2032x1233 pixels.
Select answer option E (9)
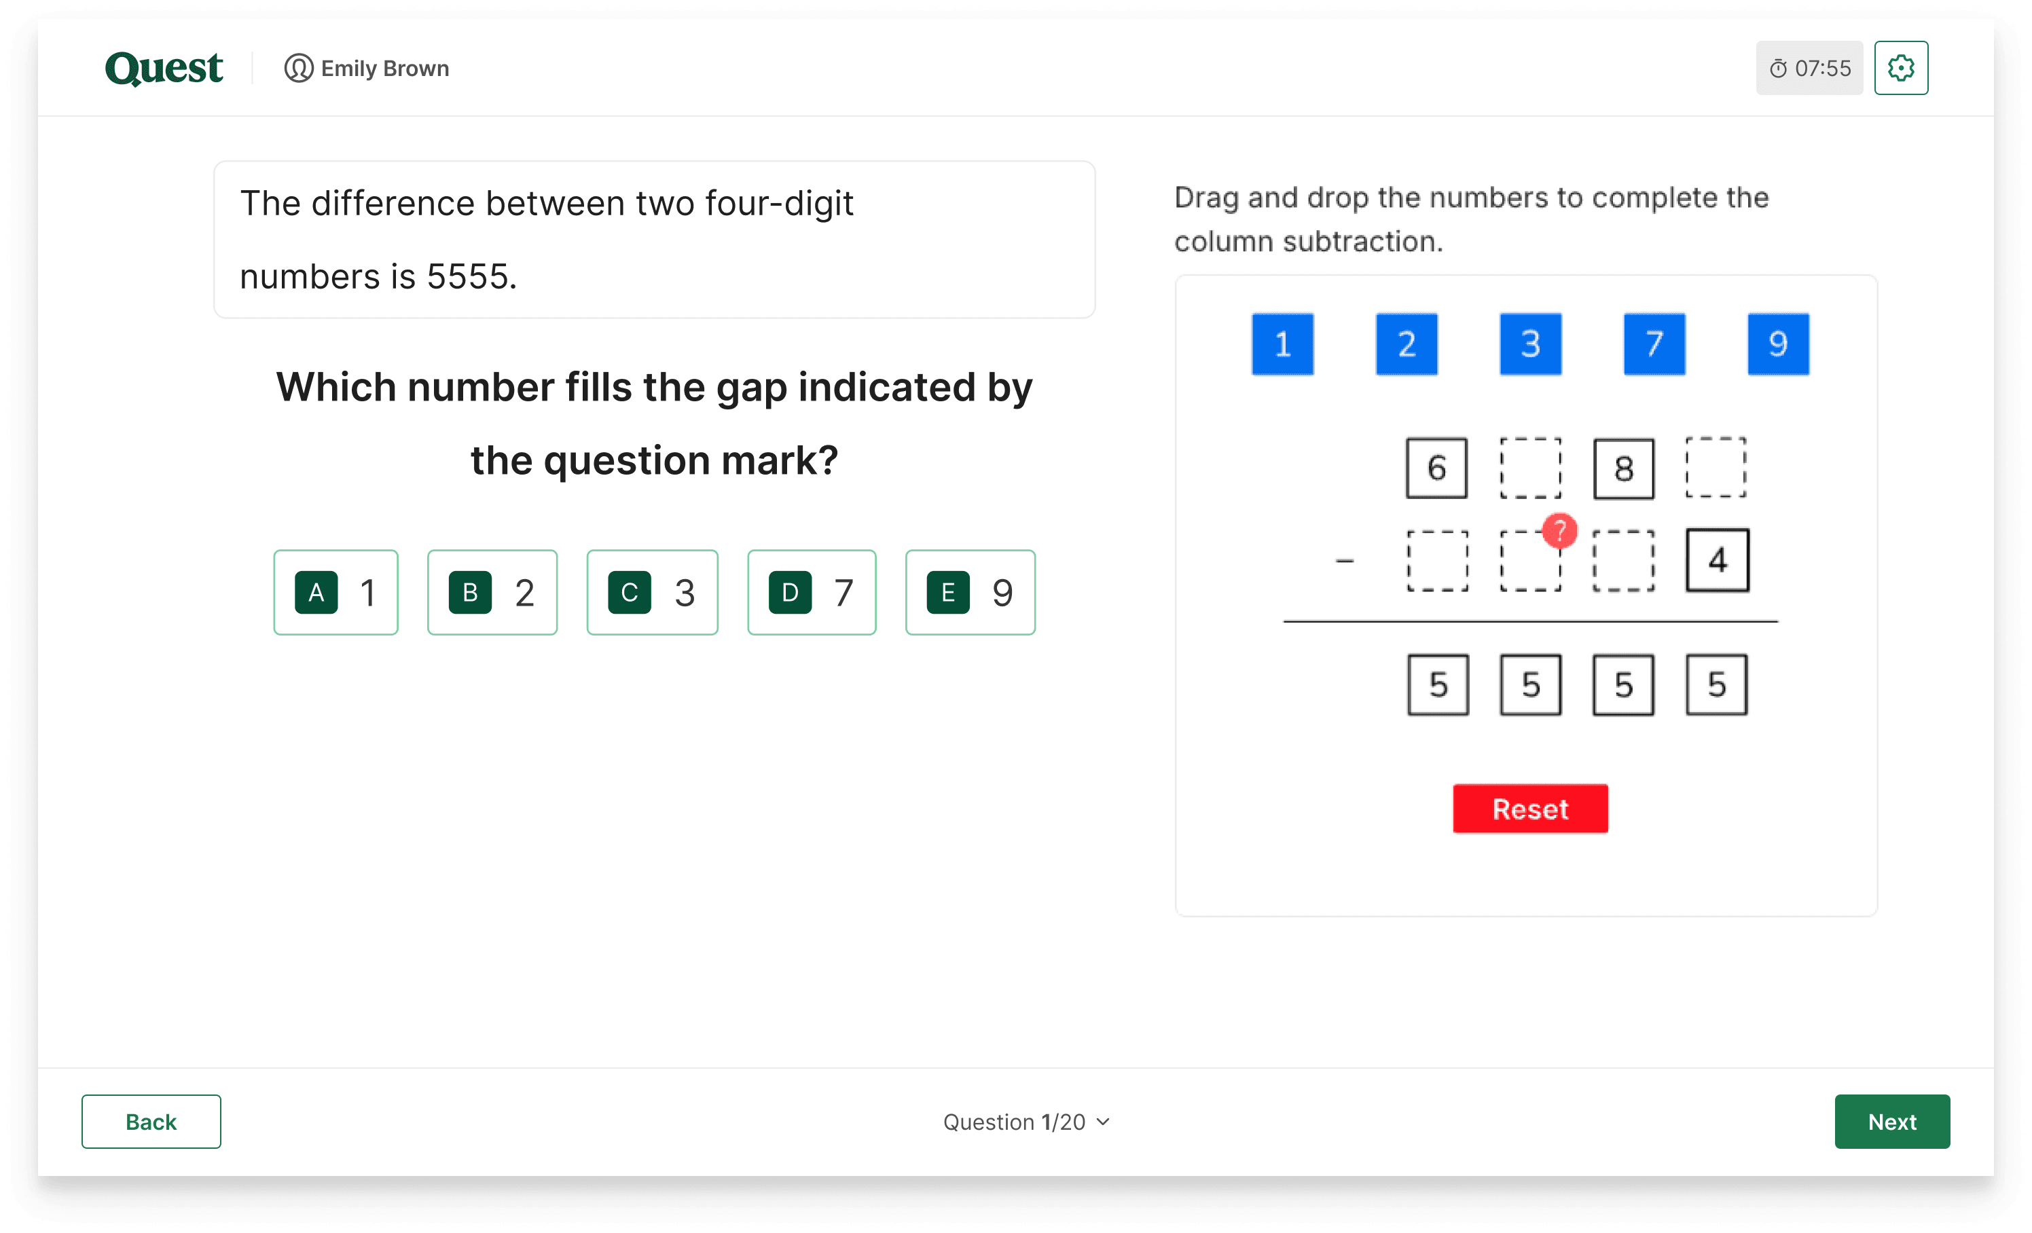973,591
